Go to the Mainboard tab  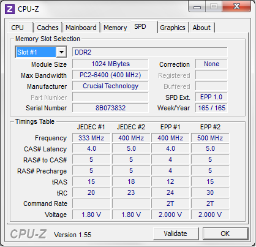[x=81, y=28]
